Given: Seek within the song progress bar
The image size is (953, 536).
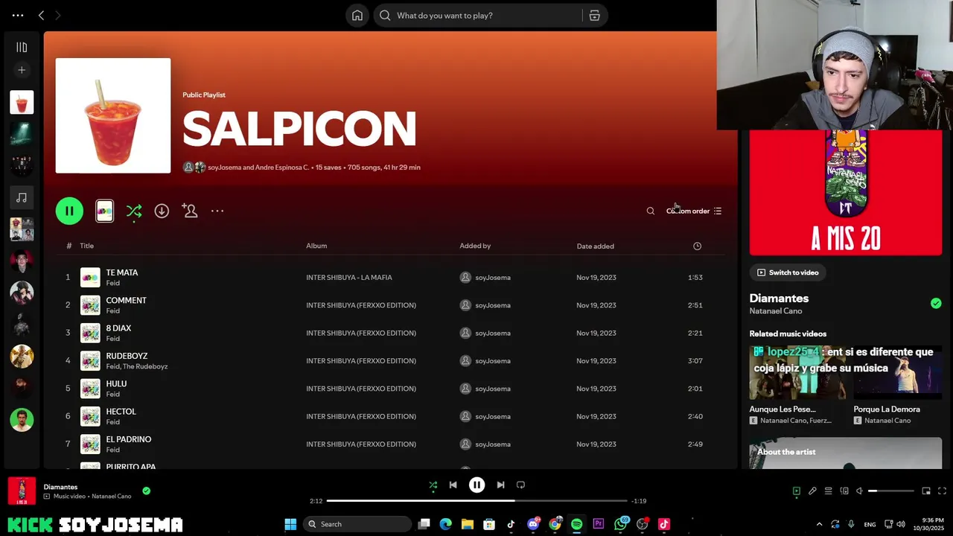Looking at the screenshot, I should [x=476, y=501].
